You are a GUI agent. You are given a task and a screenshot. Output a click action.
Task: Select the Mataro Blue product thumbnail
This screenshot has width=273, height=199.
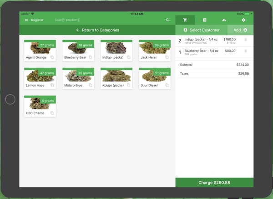78,75
